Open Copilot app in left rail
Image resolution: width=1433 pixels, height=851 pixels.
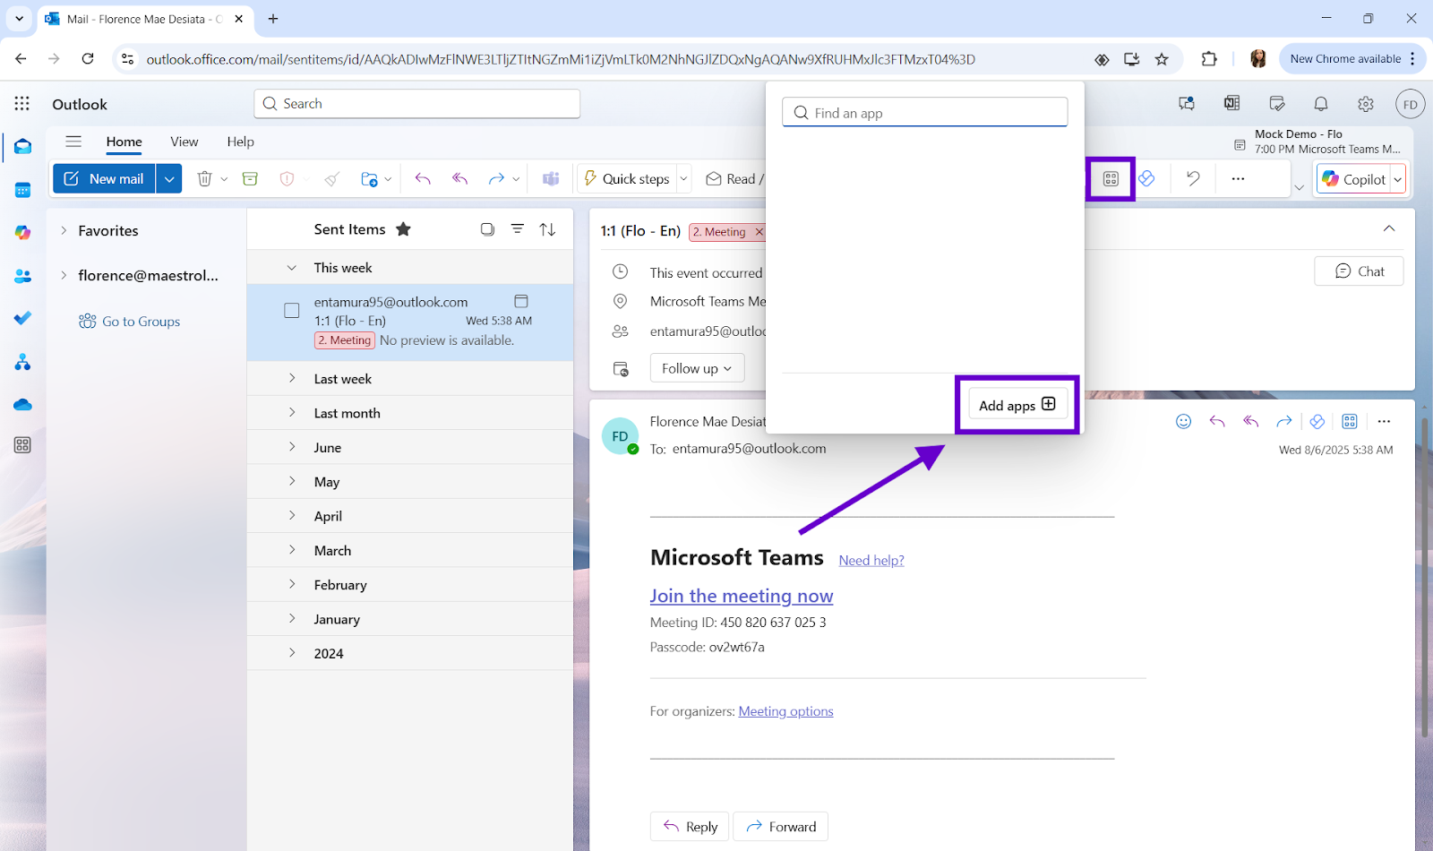click(x=22, y=233)
